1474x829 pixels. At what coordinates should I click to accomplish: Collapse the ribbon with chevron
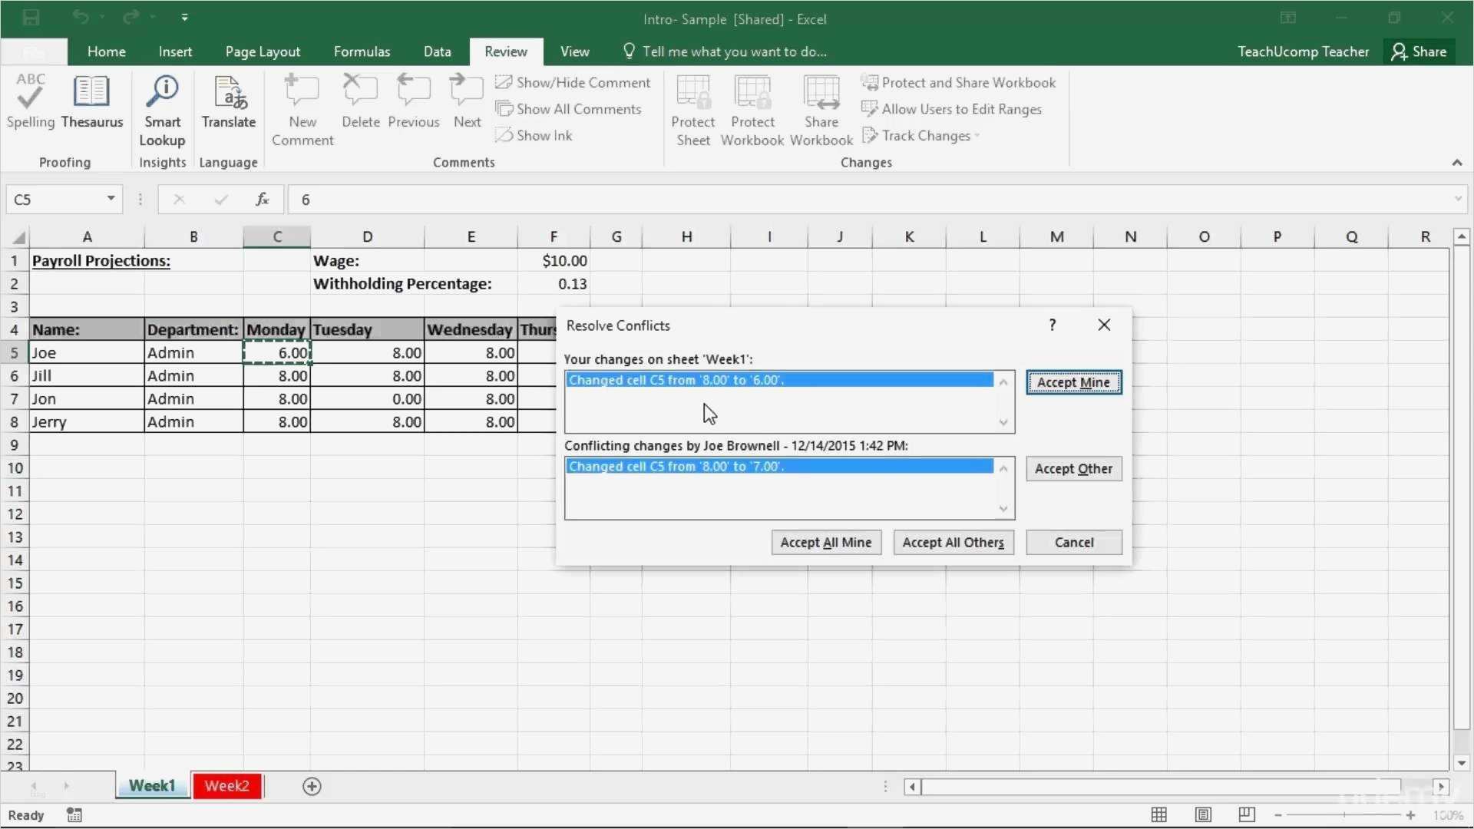click(1456, 163)
